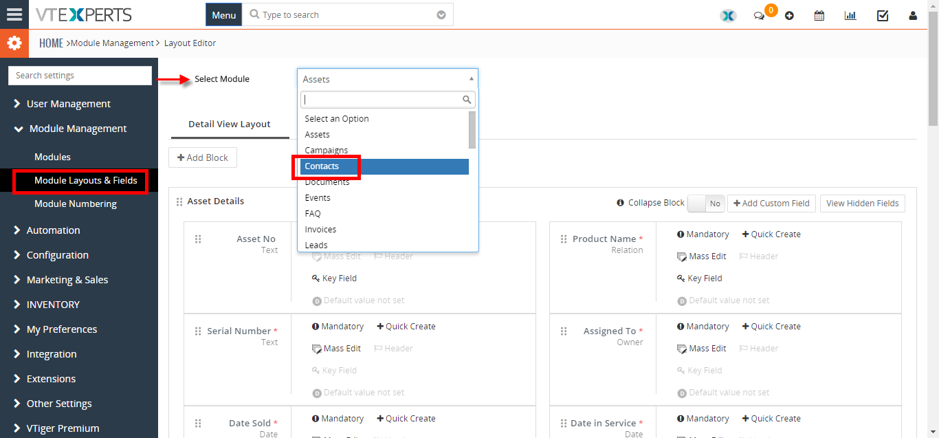Click the Search settings input
This screenshot has height=438, width=939.
click(80, 76)
